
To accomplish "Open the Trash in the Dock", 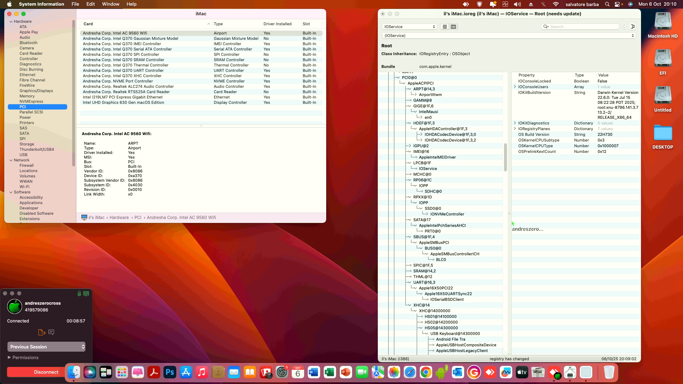I will pos(609,372).
